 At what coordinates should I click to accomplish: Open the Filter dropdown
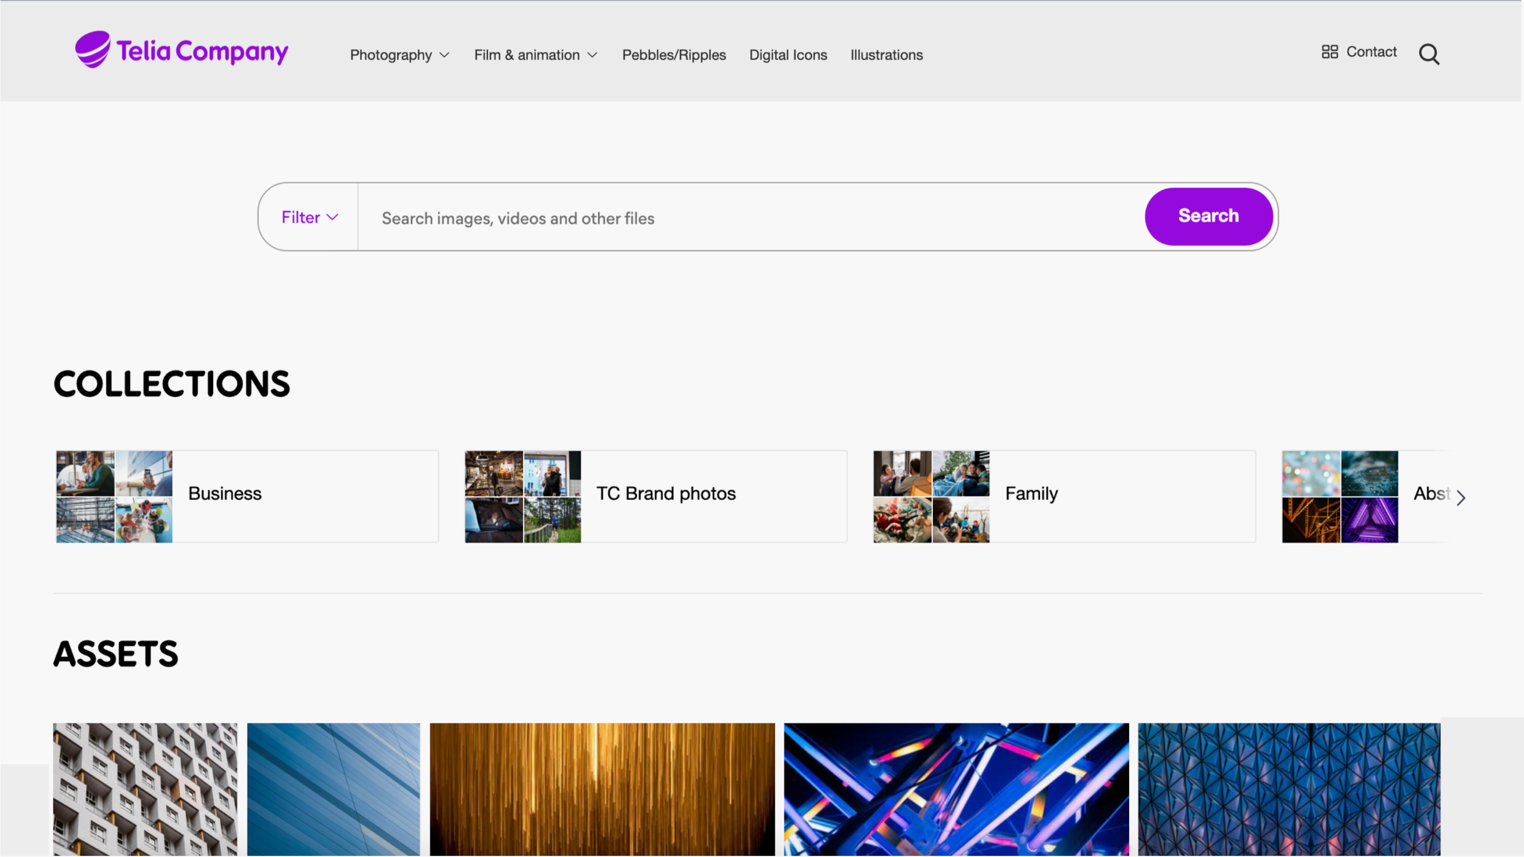309,217
